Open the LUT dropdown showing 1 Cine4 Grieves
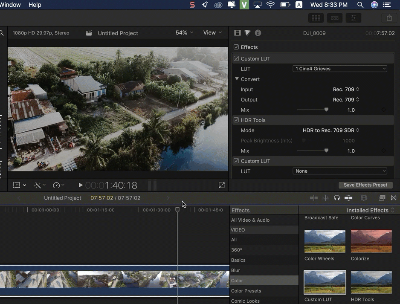This screenshot has height=304, width=400. point(340,68)
